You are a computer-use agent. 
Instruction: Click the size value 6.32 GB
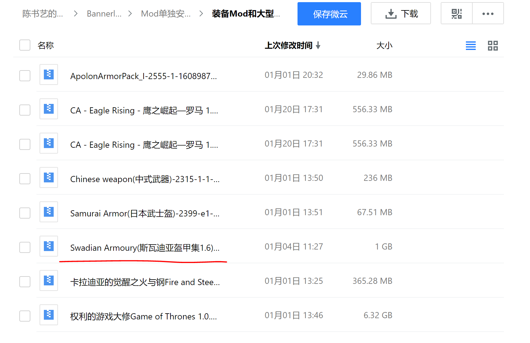378,315
